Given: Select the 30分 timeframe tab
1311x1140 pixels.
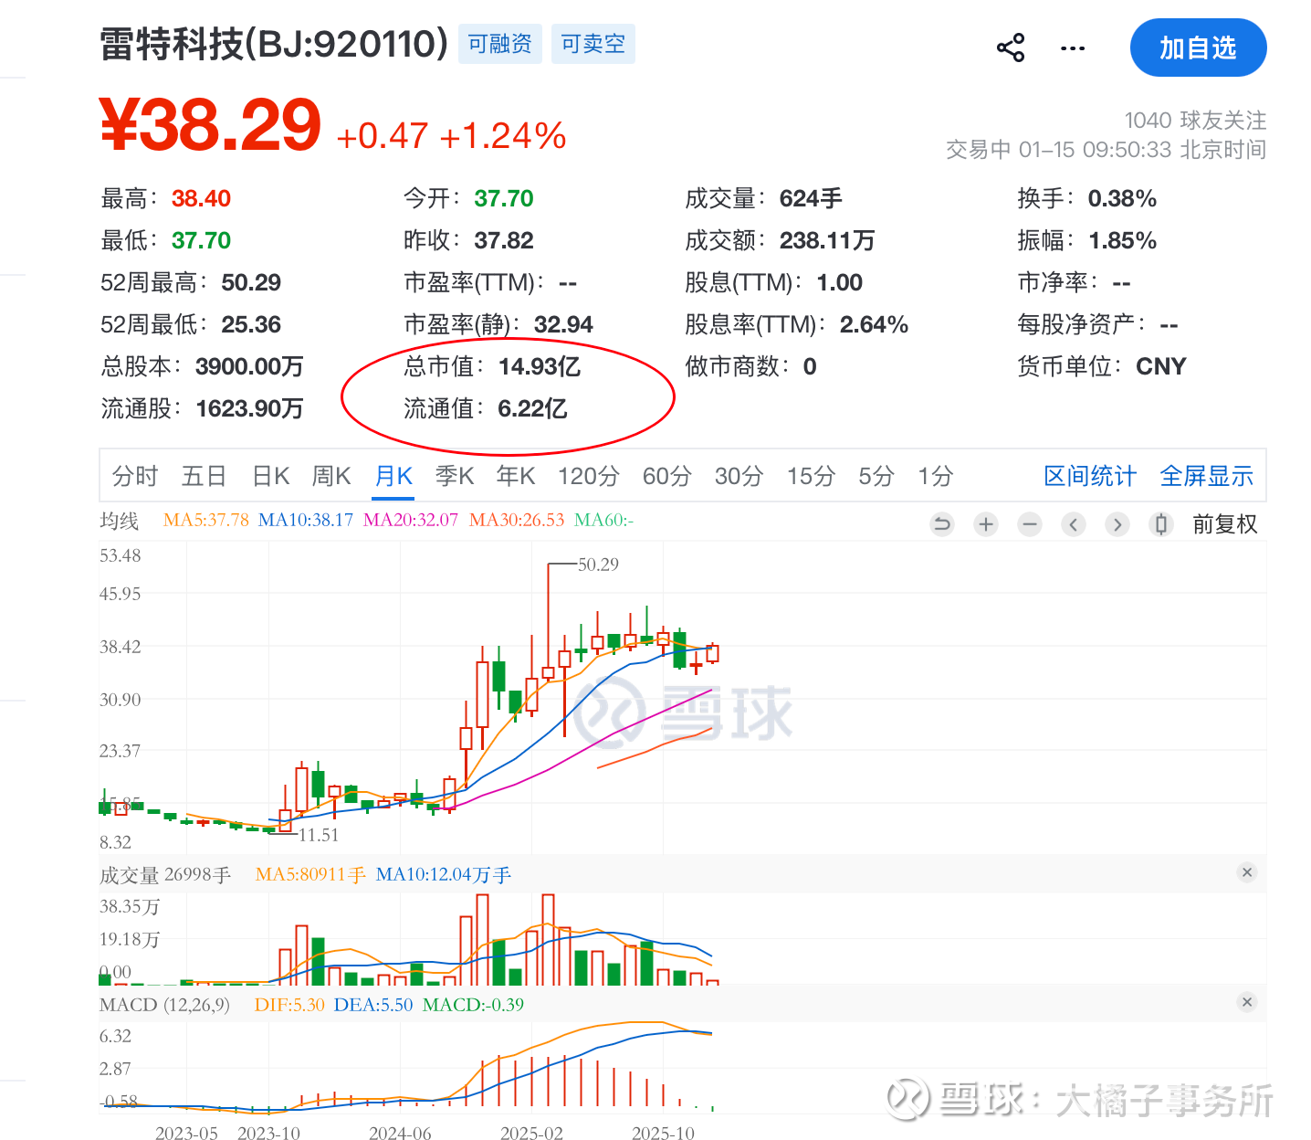Looking at the screenshot, I should [x=739, y=476].
